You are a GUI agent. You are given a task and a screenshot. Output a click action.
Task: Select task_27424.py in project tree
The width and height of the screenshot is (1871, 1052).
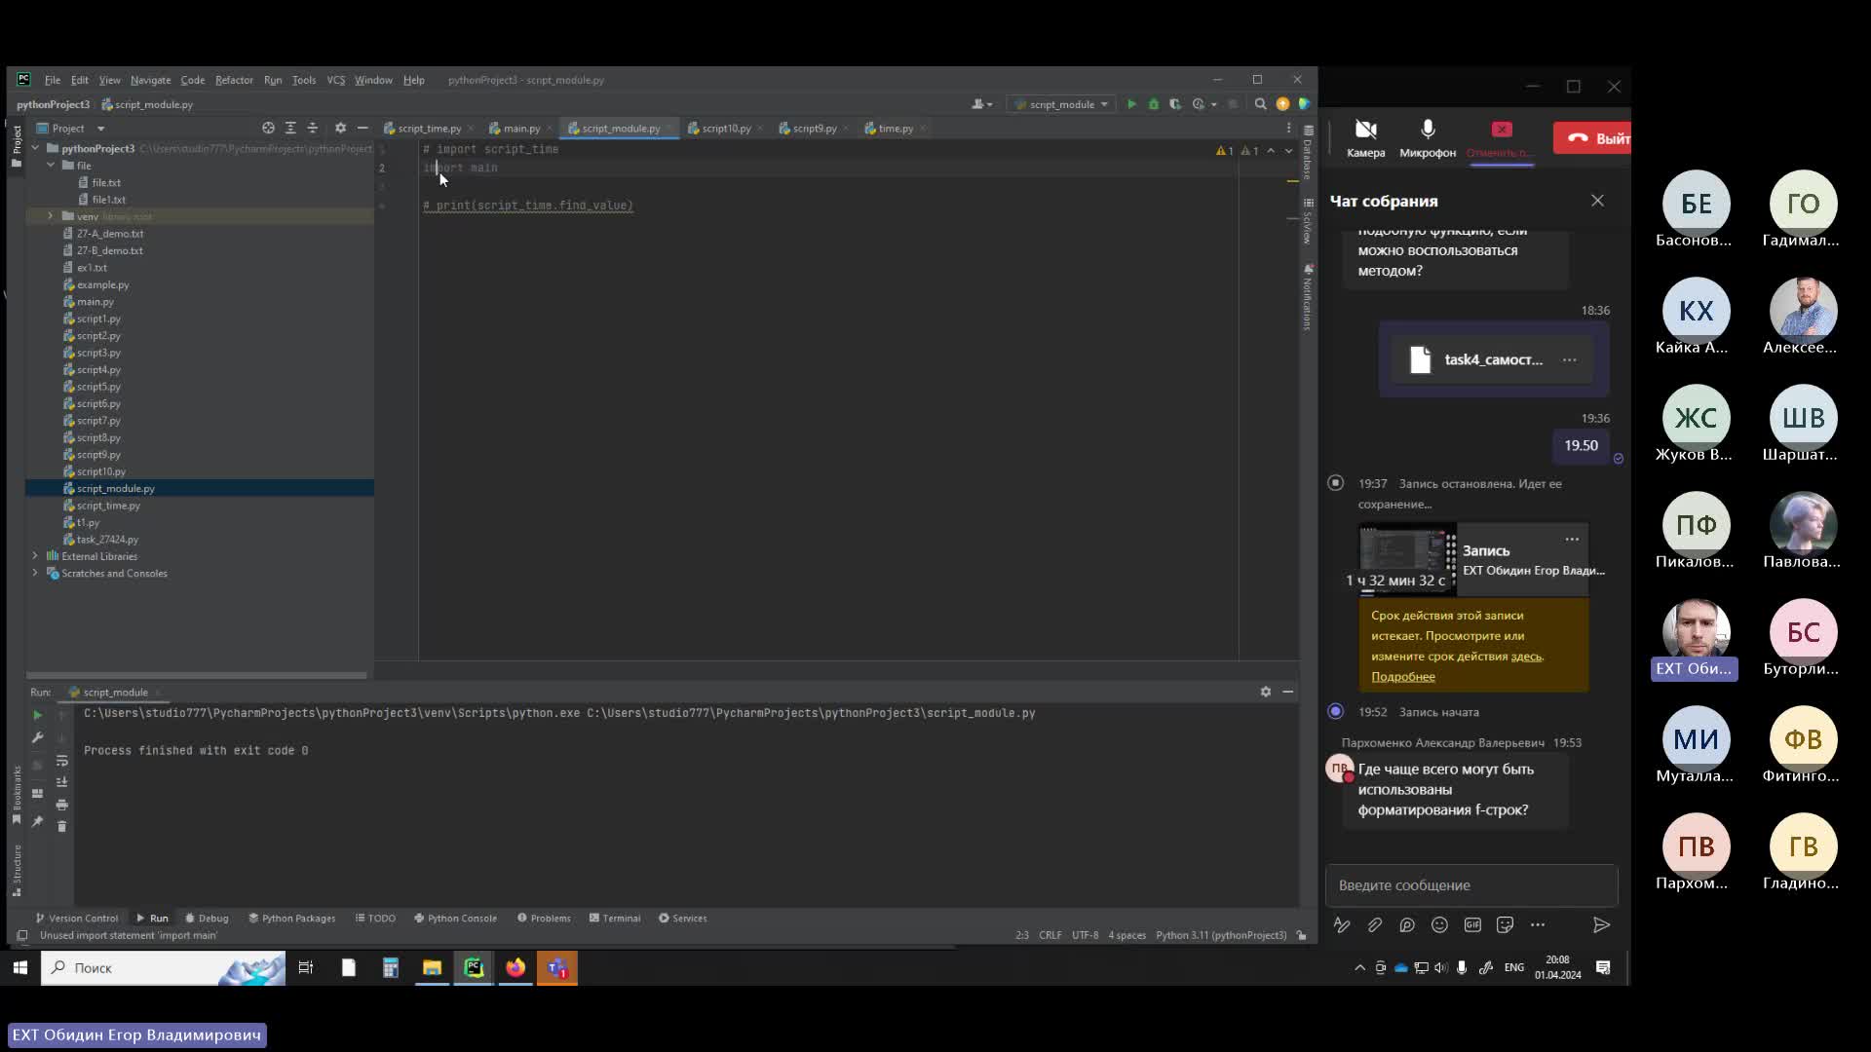(x=107, y=540)
